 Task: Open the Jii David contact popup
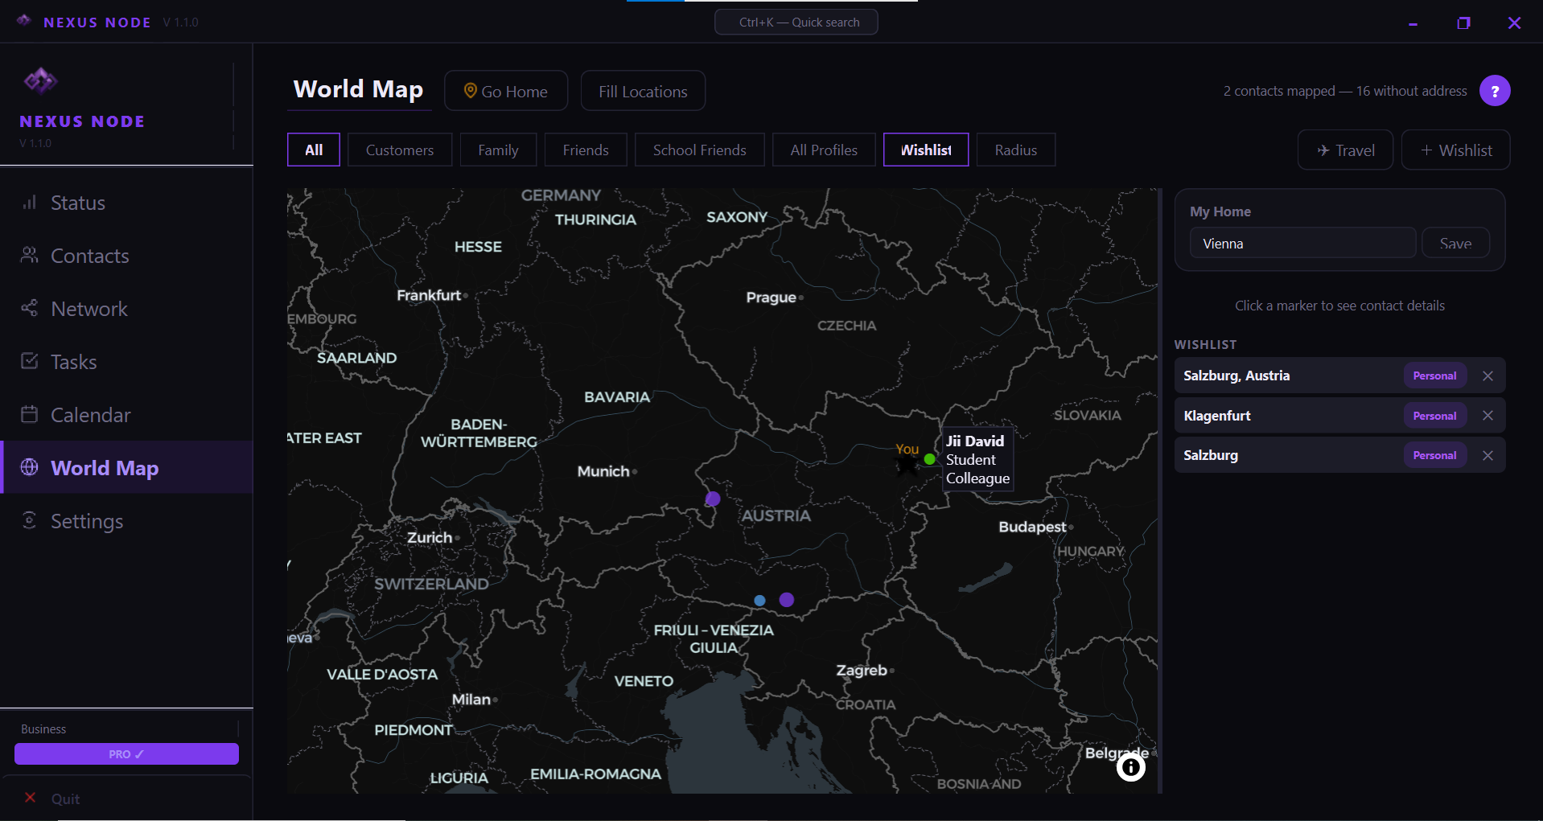coord(977,459)
